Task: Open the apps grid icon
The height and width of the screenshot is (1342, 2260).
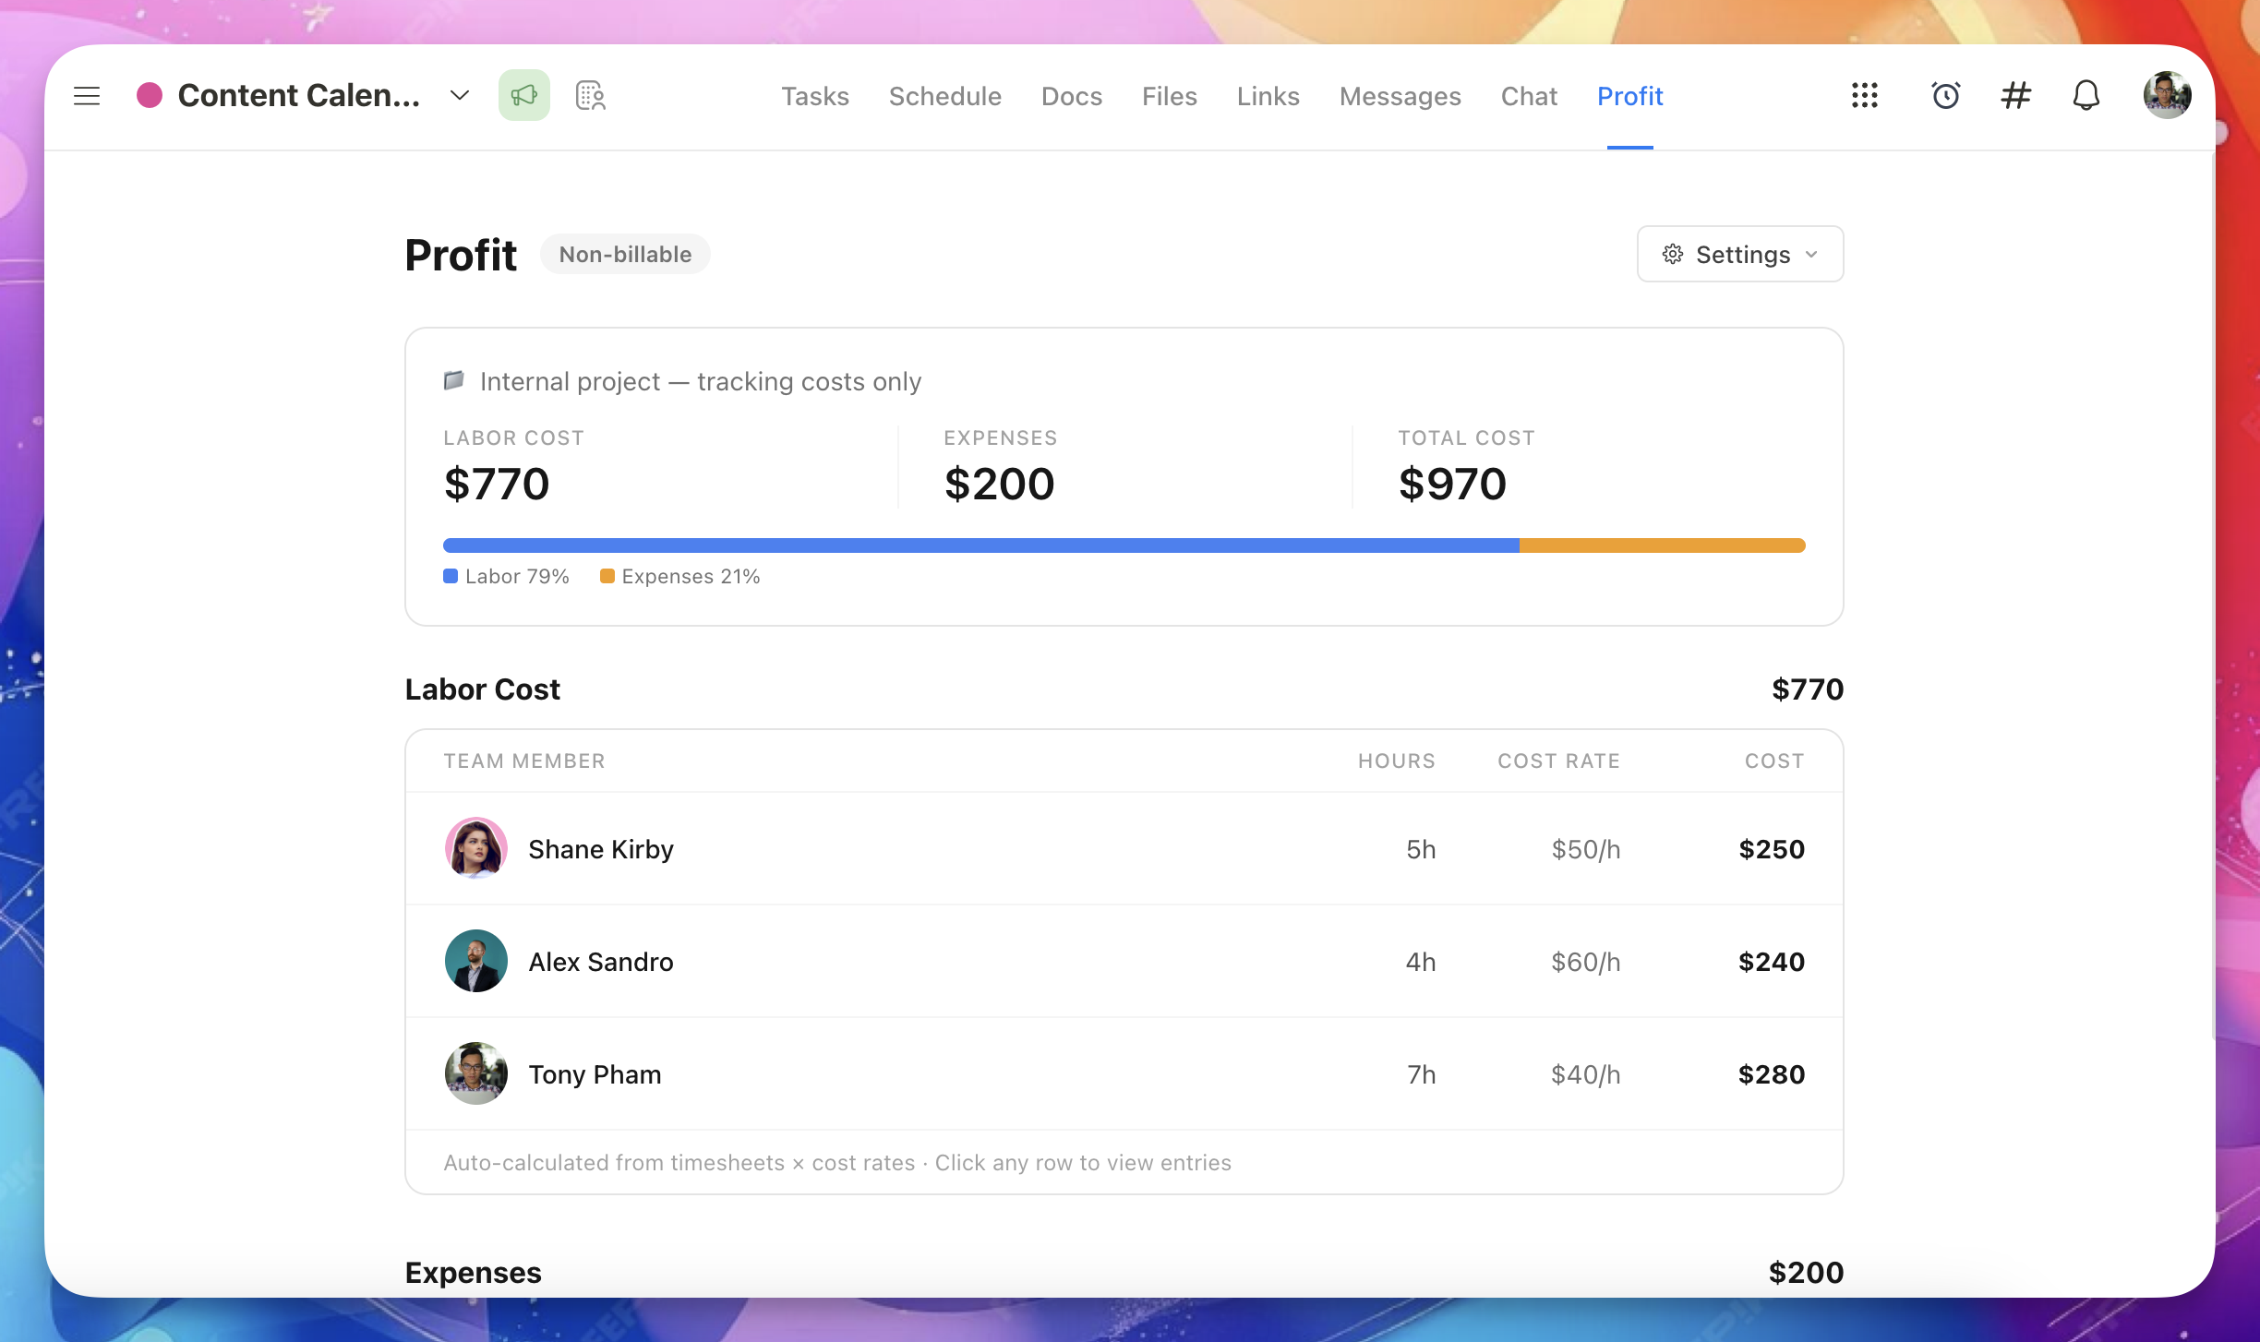Action: pyautogui.click(x=1864, y=96)
